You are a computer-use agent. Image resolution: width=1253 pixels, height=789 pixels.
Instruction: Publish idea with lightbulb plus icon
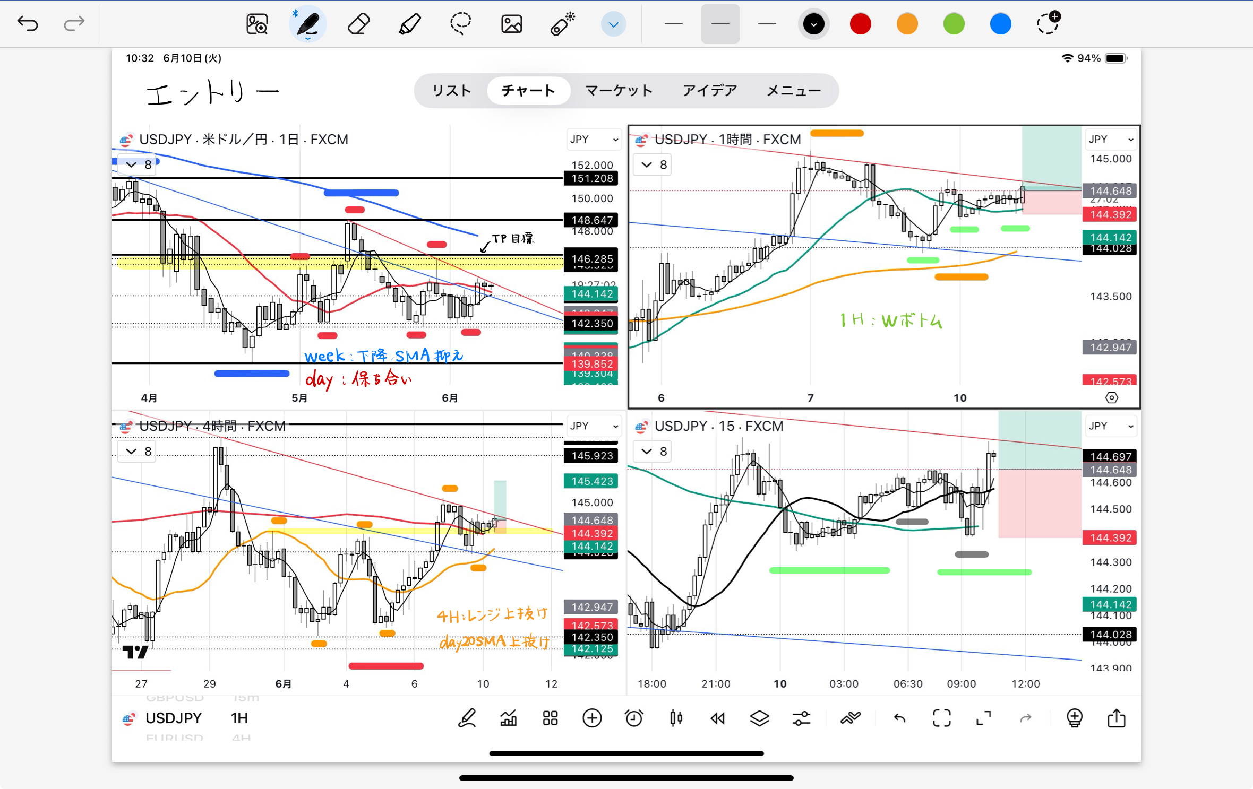coord(1074,718)
